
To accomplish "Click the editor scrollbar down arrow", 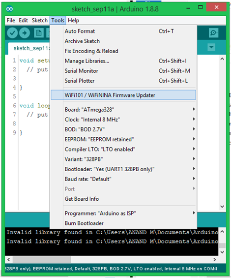I will tap(222, 206).
